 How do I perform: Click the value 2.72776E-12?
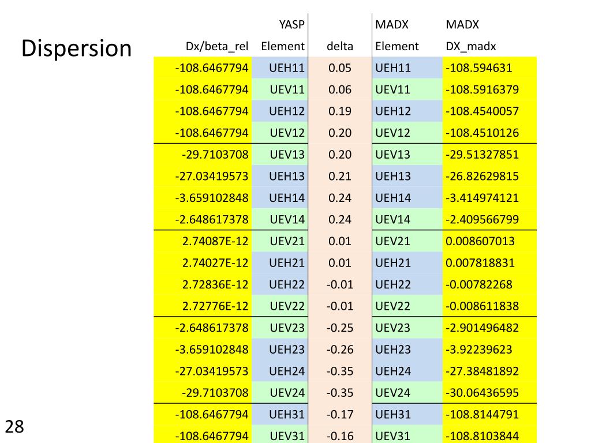(x=215, y=306)
